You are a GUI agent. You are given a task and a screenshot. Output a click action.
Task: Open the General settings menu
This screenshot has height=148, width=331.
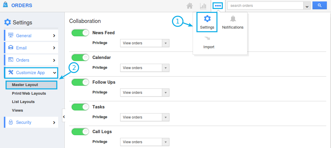click(x=31, y=36)
